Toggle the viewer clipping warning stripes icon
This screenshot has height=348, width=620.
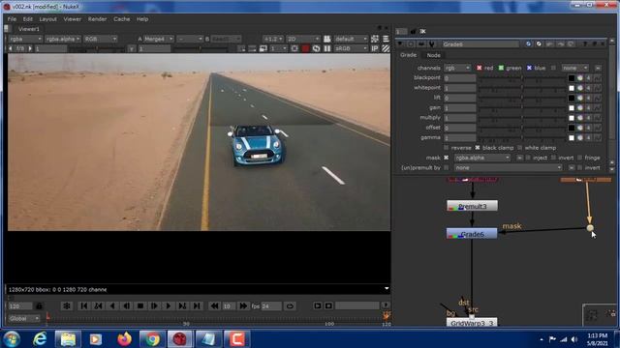[386, 48]
